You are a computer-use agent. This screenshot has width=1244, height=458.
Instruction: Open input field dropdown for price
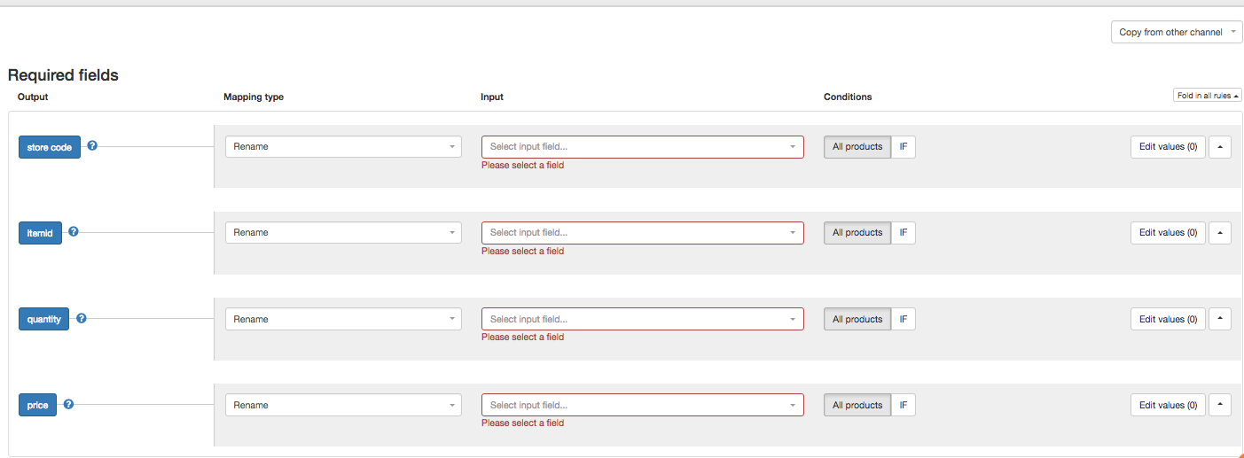[642, 405]
